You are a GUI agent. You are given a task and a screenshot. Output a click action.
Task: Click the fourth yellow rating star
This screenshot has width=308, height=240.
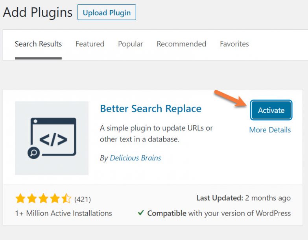(55, 199)
